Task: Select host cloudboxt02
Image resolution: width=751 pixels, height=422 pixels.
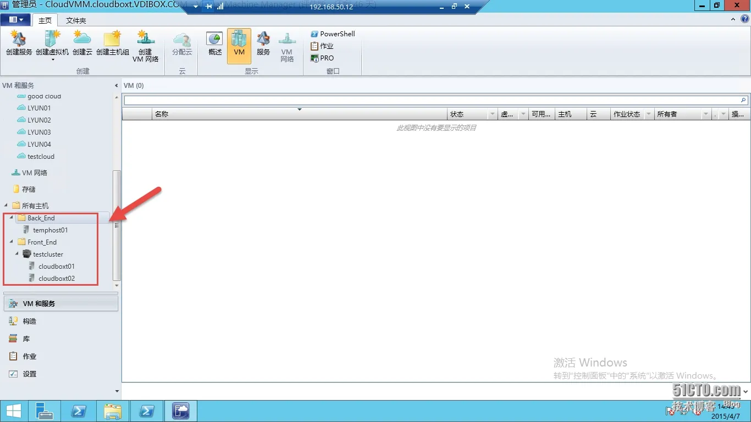Action: 56,279
